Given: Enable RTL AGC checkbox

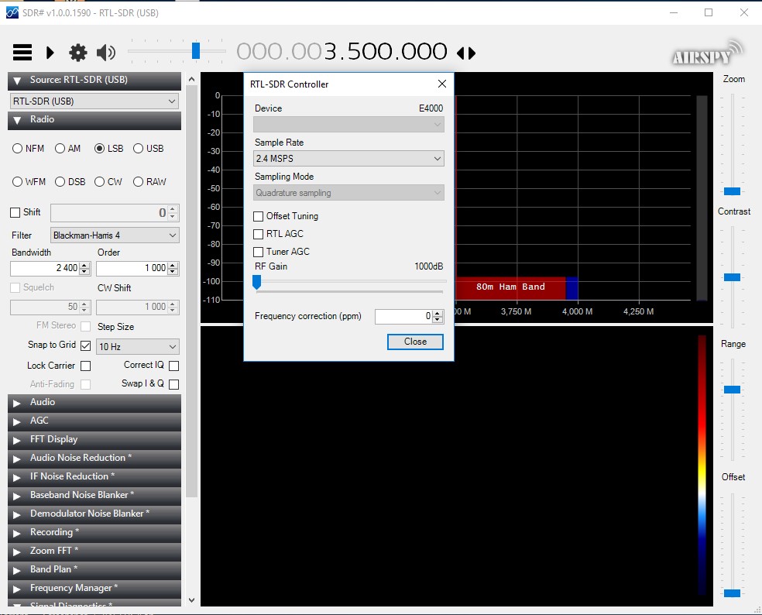Looking at the screenshot, I should pyautogui.click(x=259, y=235).
